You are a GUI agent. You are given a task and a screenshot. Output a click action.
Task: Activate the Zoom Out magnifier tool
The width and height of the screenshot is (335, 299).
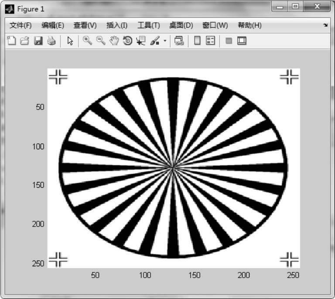click(101, 41)
